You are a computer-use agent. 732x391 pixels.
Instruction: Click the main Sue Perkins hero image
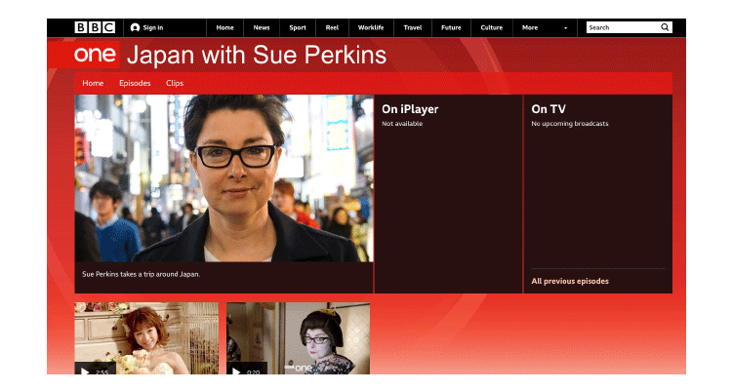pyautogui.click(x=224, y=178)
